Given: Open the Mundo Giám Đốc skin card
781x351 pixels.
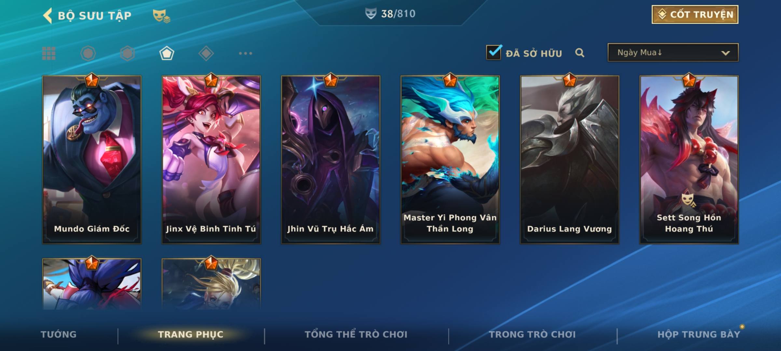Looking at the screenshot, I should [x=92, y=160].
